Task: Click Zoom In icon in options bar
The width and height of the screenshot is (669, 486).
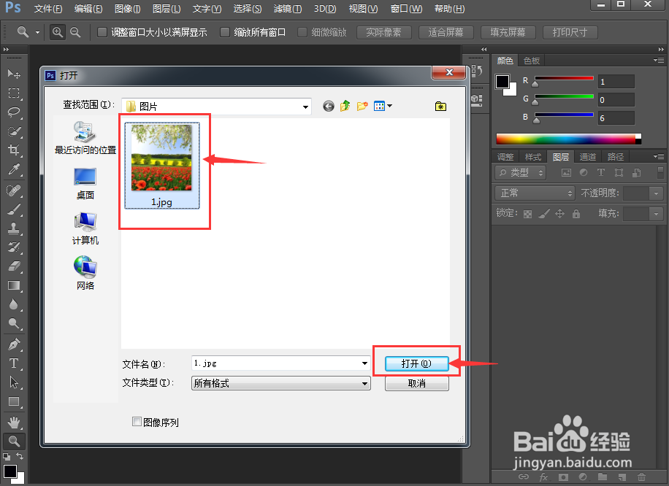Action: pos(57,32)
